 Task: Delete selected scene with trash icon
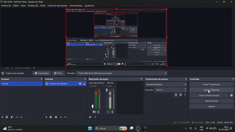(x=7, y=117)
